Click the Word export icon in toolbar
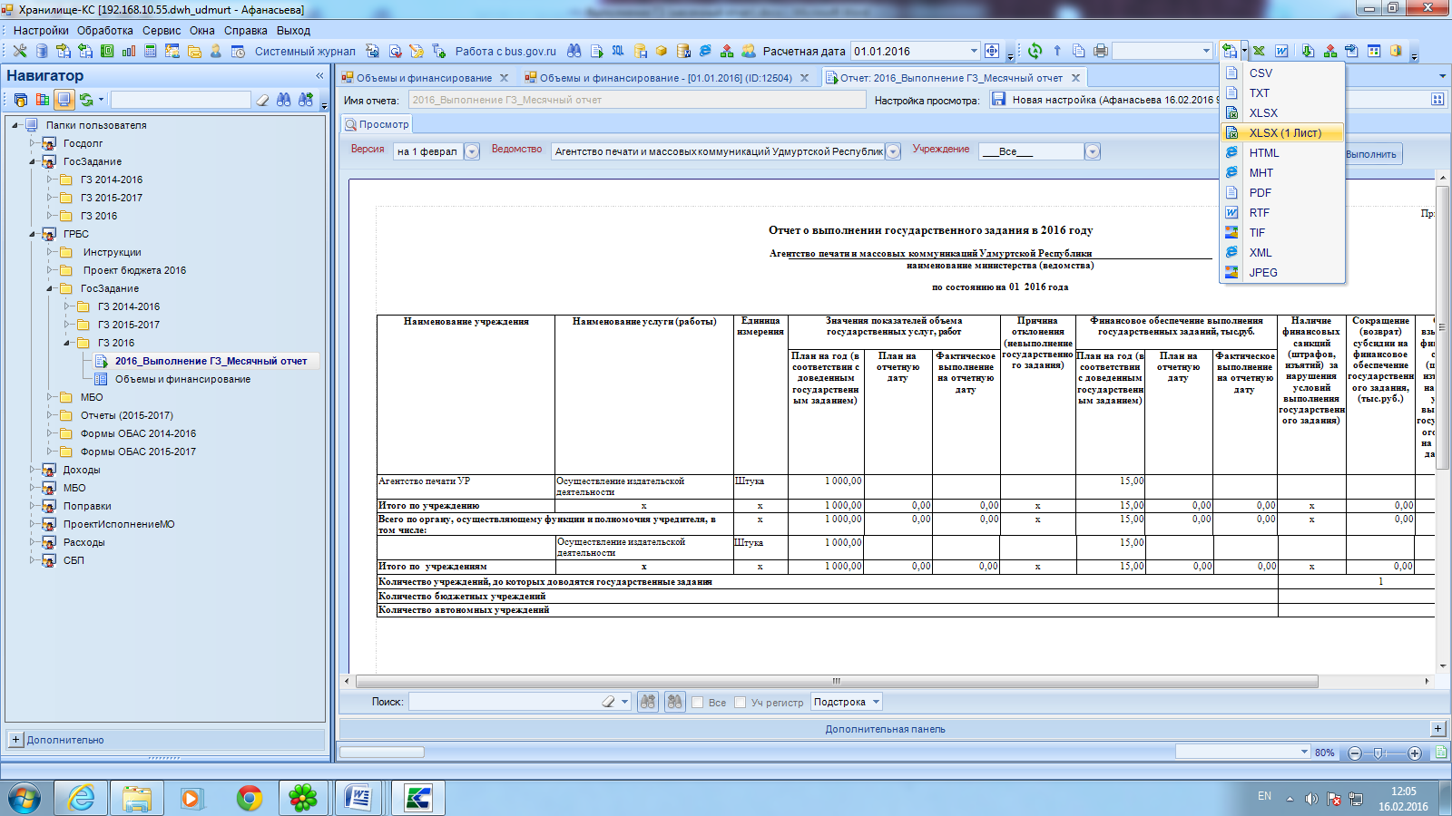Screen dimensions: 1452x816 coord(1281,51)
